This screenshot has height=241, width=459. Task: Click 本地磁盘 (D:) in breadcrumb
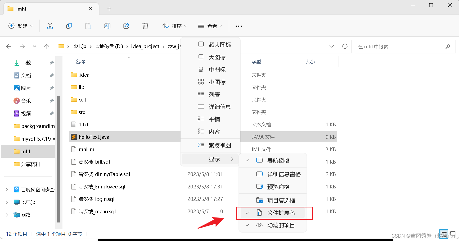pyautogui.click(x=109, y=46)
